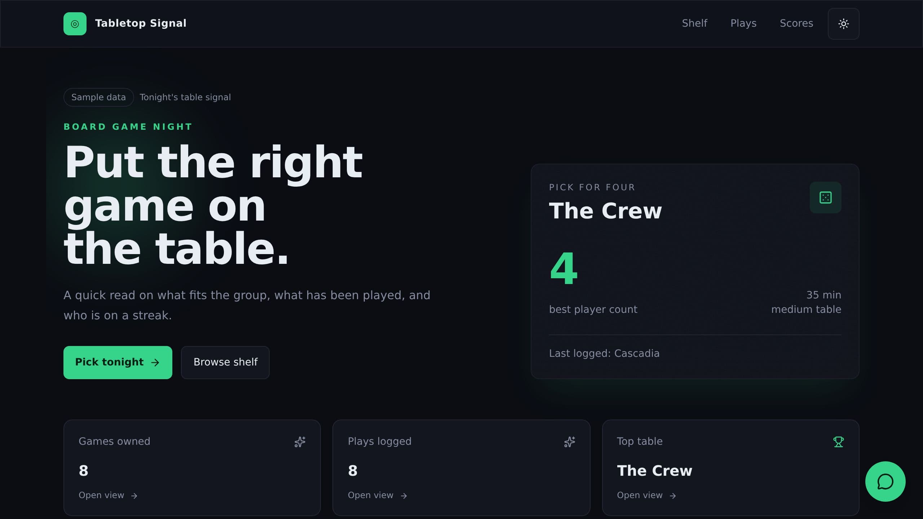Open the chat bubble floating button
The height and width of the screenshot is (519, 923).
tap(885, 482)
